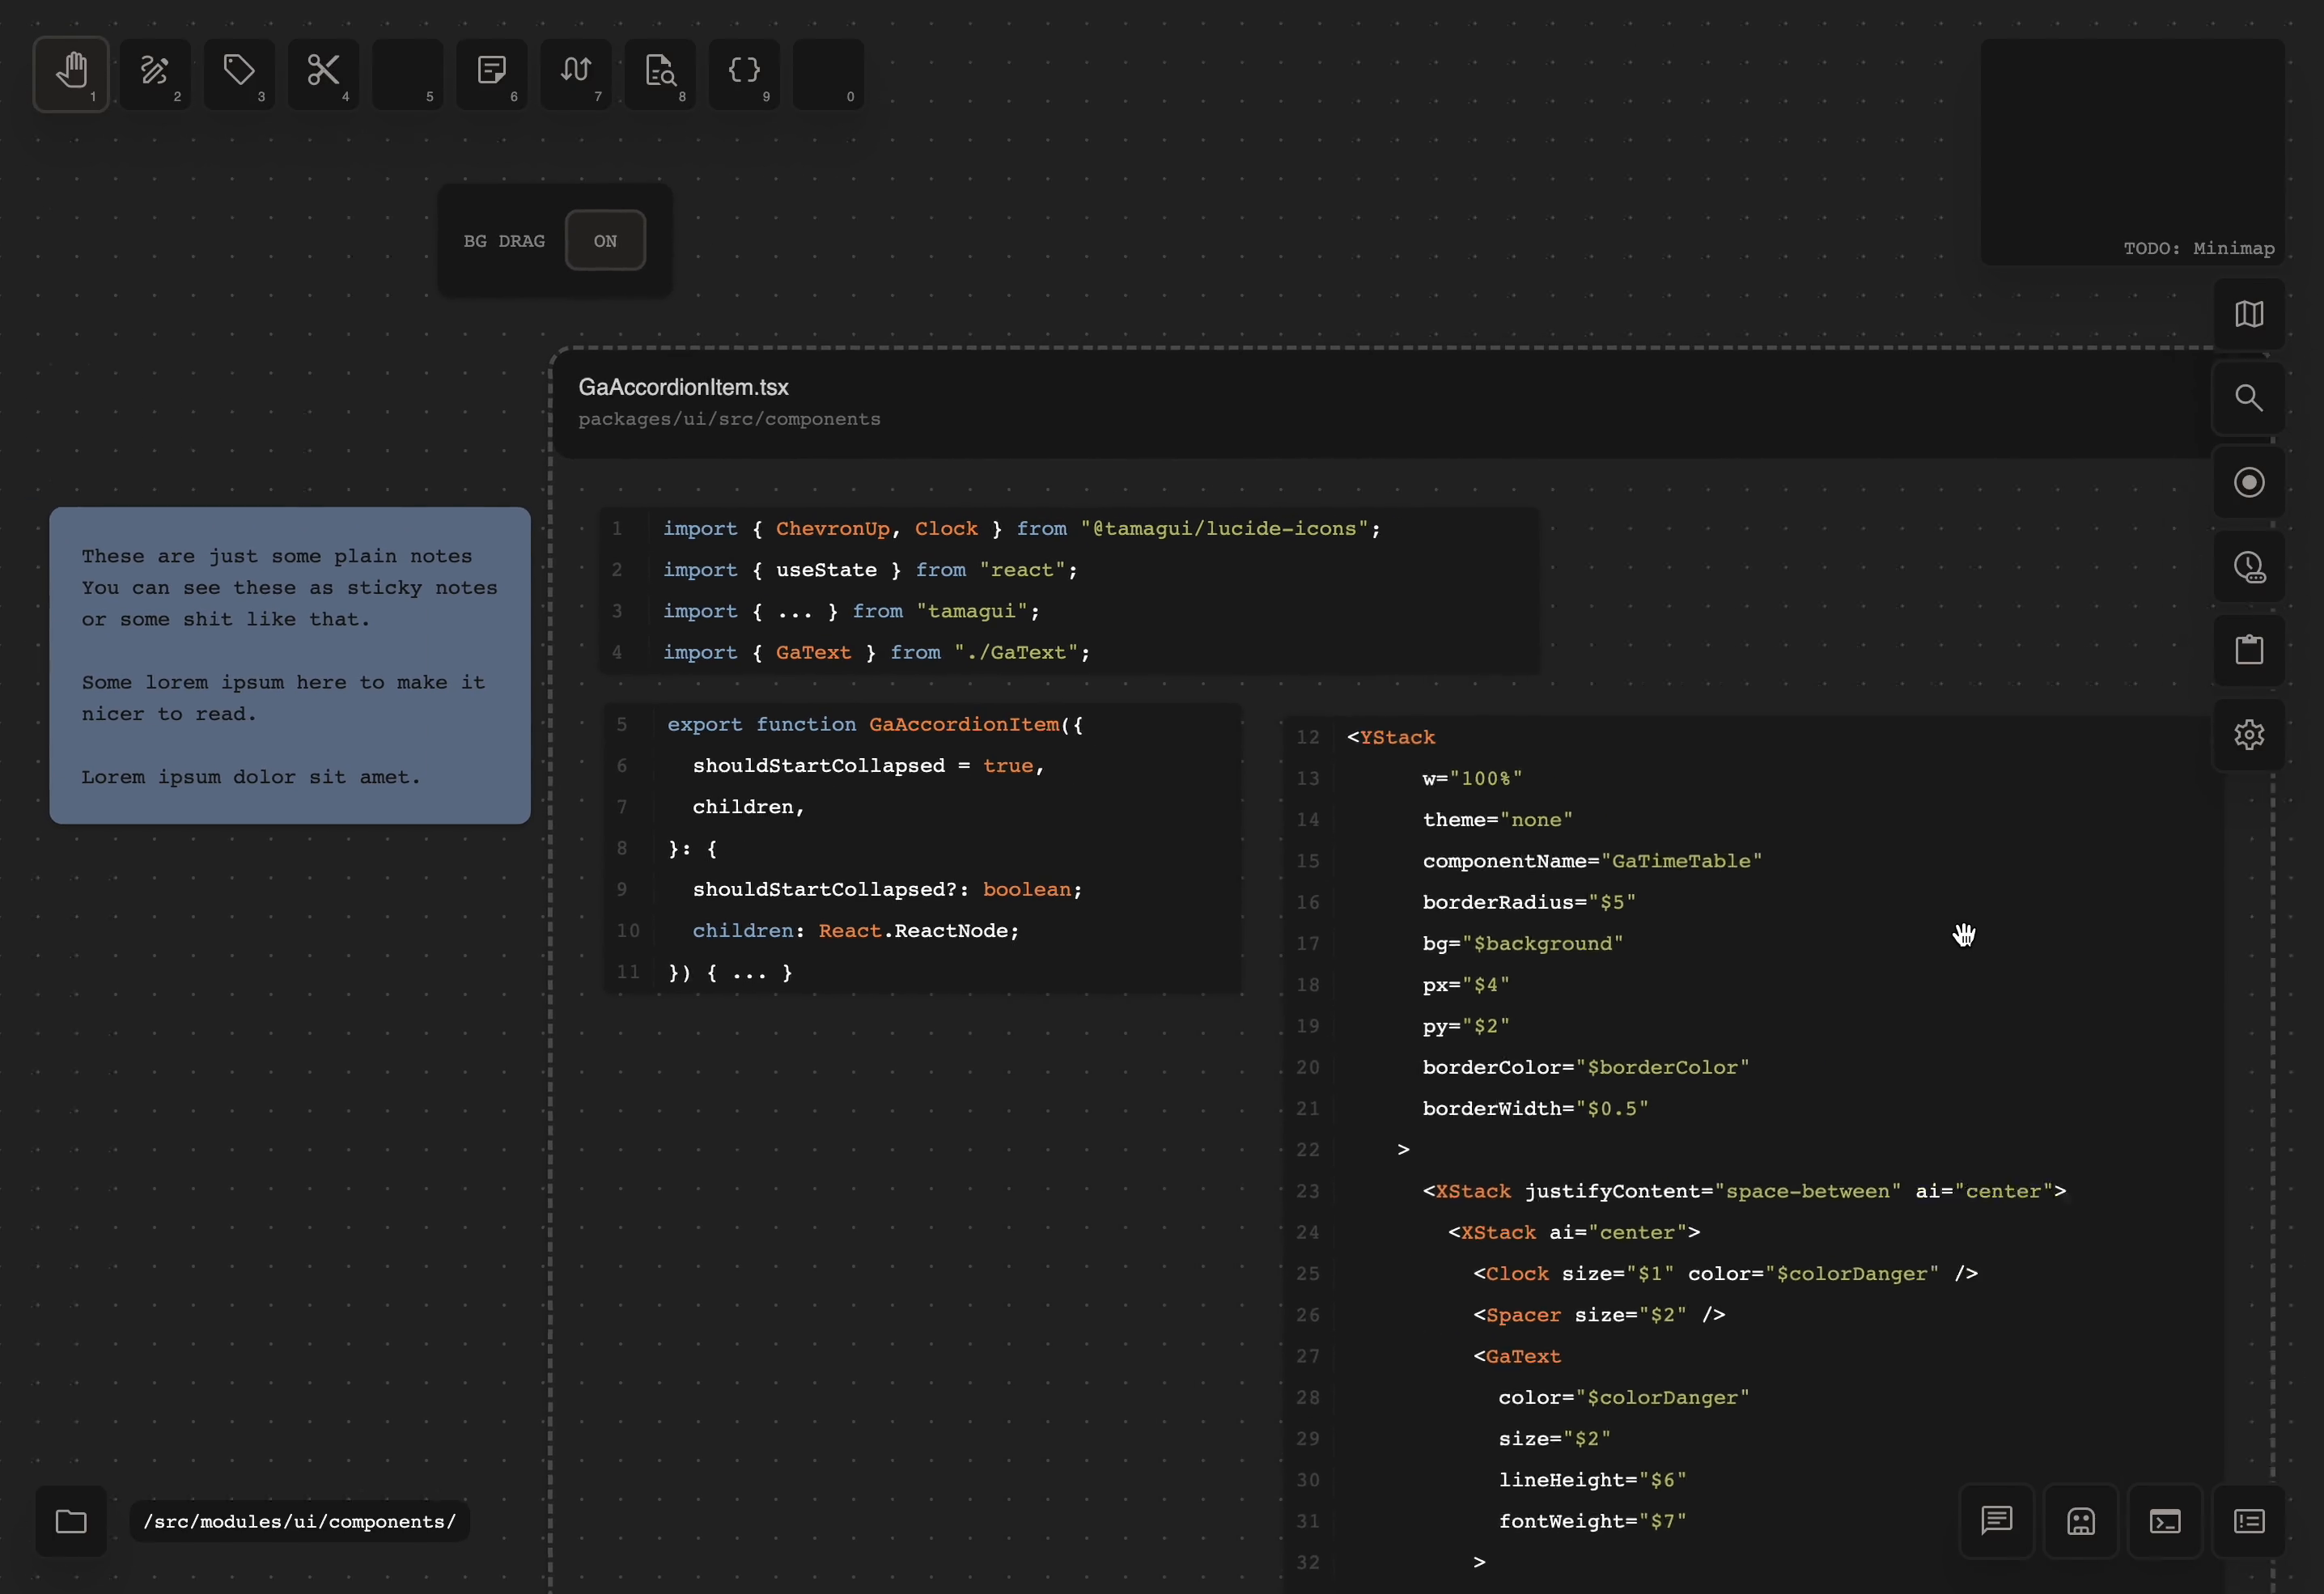Open the folder browser at bottom left

tap(71, 1521)
